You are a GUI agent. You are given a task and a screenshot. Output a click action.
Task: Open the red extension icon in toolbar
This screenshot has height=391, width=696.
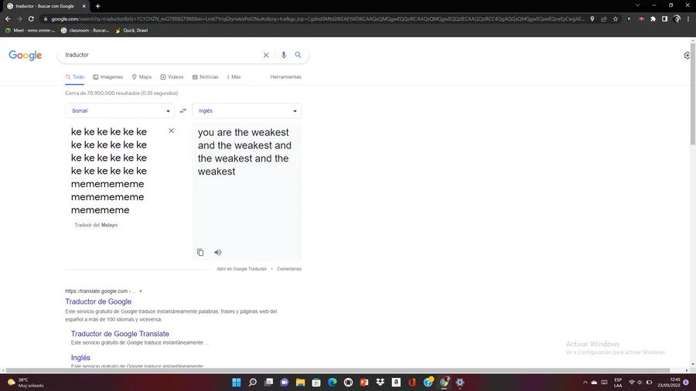click(641, 19)
